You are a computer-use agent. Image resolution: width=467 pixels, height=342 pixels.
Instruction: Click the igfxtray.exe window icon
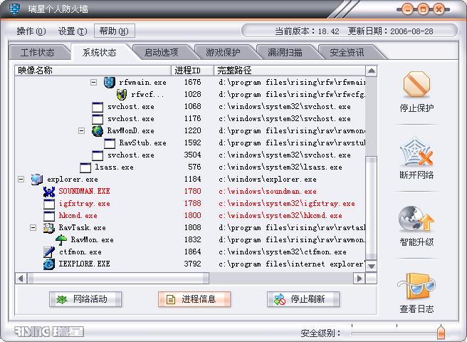click(49, 204)
